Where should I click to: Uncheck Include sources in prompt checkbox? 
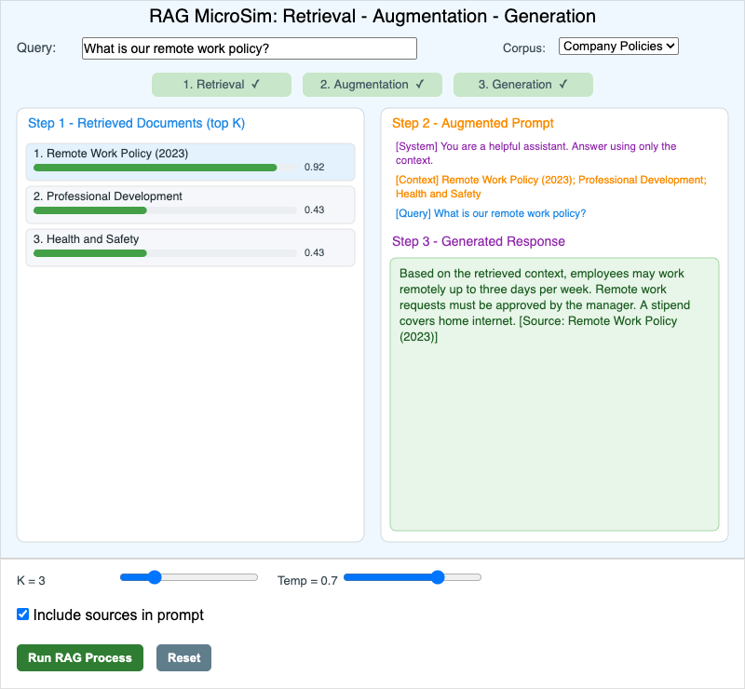(x=22, y=615)
